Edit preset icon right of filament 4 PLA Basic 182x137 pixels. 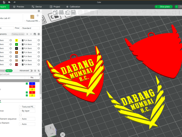(x=39, y=44)
